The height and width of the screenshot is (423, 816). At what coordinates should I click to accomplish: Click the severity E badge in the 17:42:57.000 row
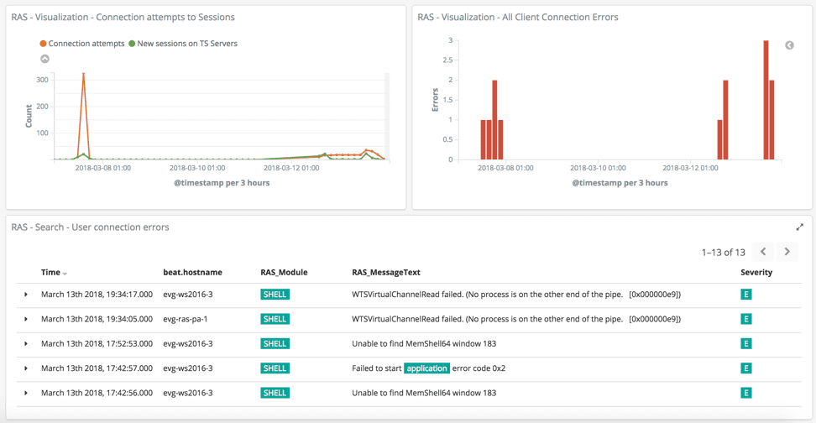[745, 368]
